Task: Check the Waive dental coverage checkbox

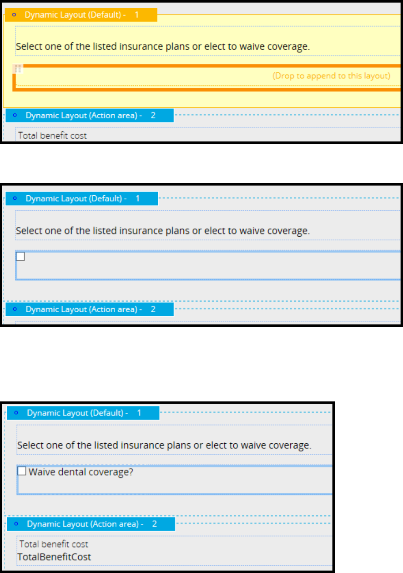Action: [x=22, y=472]
